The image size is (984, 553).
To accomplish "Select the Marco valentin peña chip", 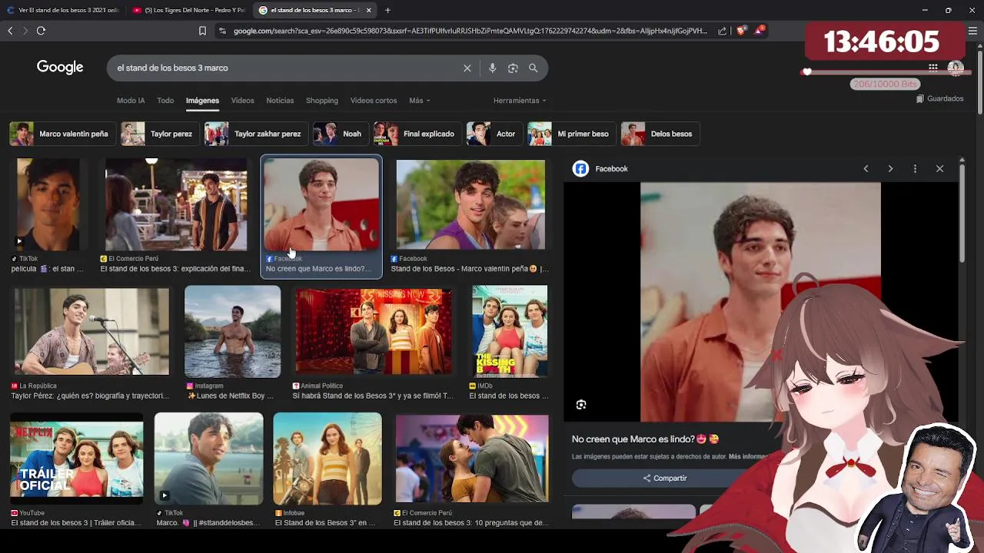I will coord(61,134).
